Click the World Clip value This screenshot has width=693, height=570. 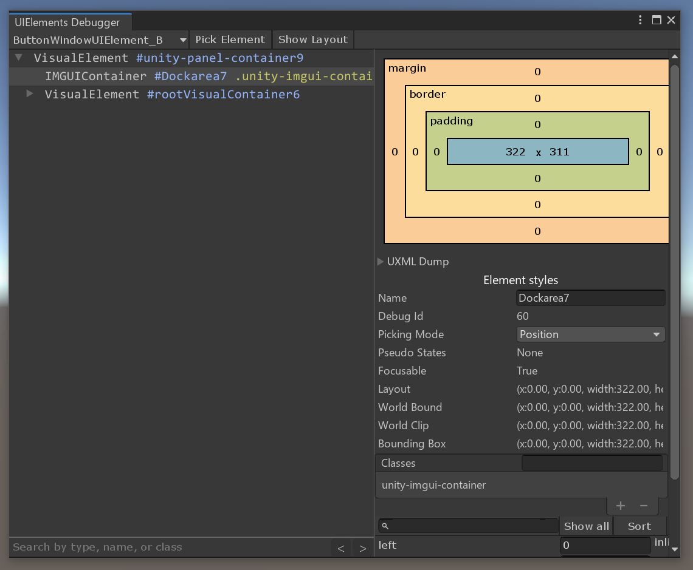(590, 426)
